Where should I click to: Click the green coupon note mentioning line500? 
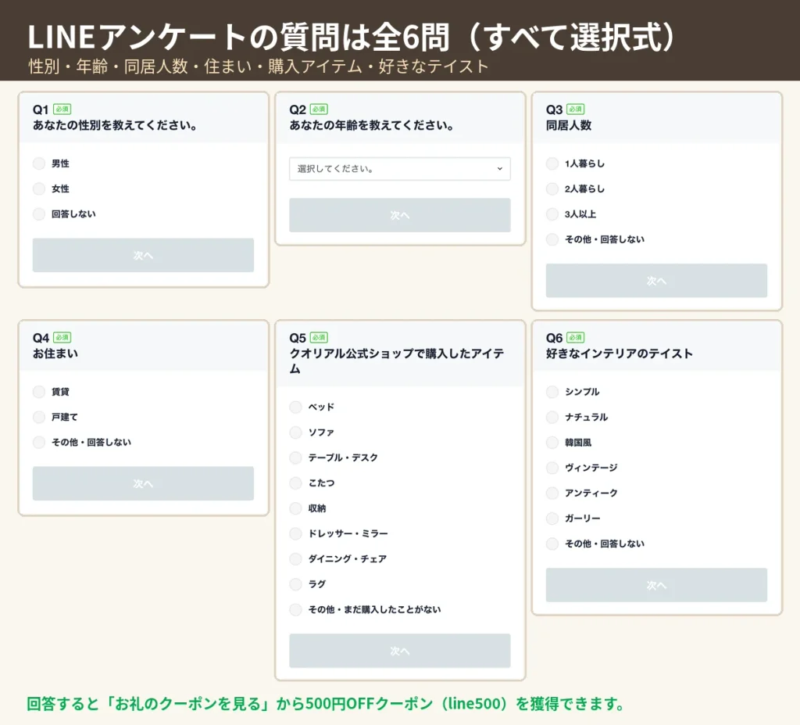tap(326, 704)
